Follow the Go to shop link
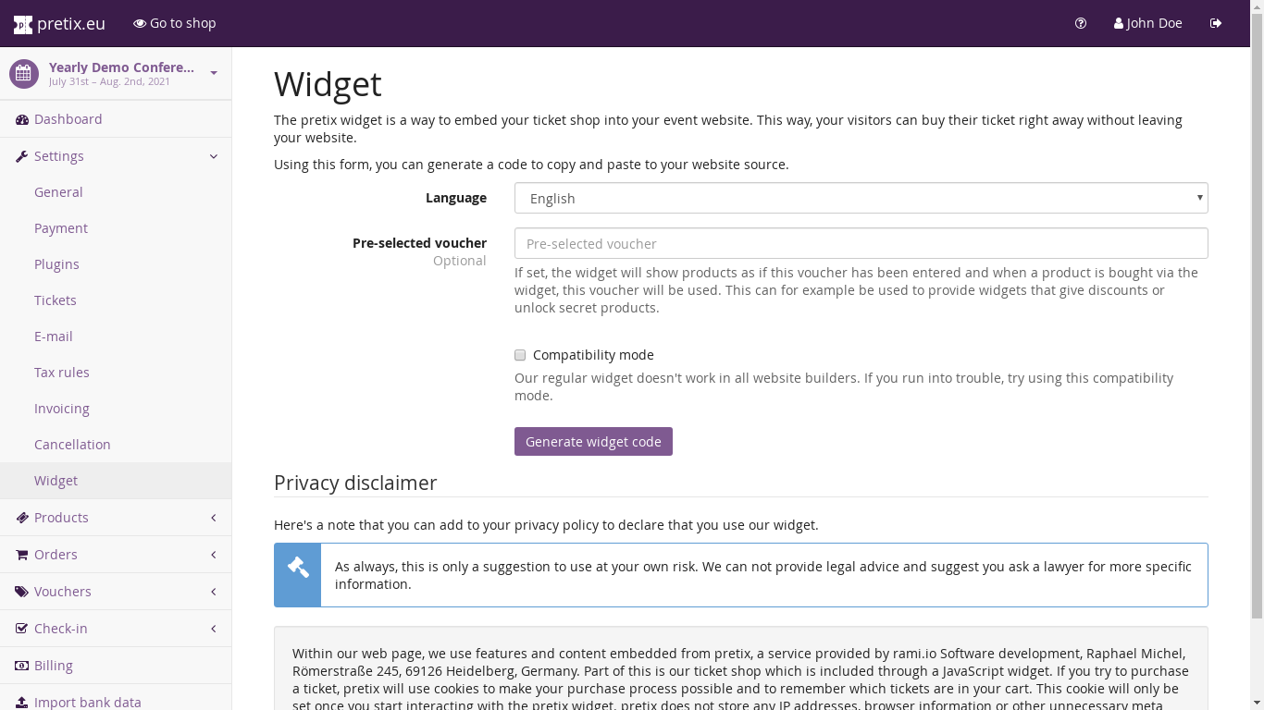Viewport: 1264px width, 710px height. (174, 23)
